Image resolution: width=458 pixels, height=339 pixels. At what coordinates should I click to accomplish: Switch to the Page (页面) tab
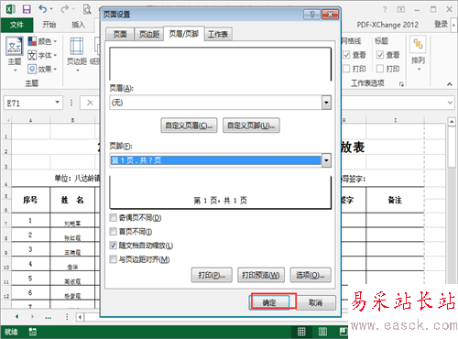click(120, 34)
